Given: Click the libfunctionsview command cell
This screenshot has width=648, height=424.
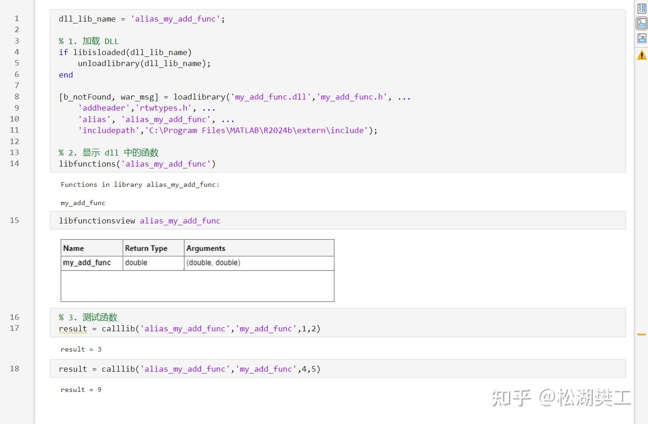Looking at the screenshot, I should pos(139,220).
